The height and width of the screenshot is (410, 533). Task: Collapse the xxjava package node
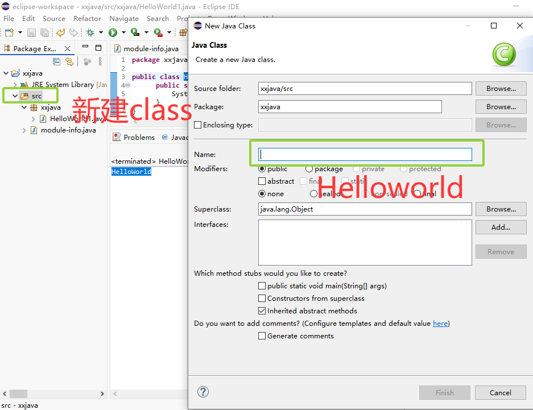pos(24,107)
